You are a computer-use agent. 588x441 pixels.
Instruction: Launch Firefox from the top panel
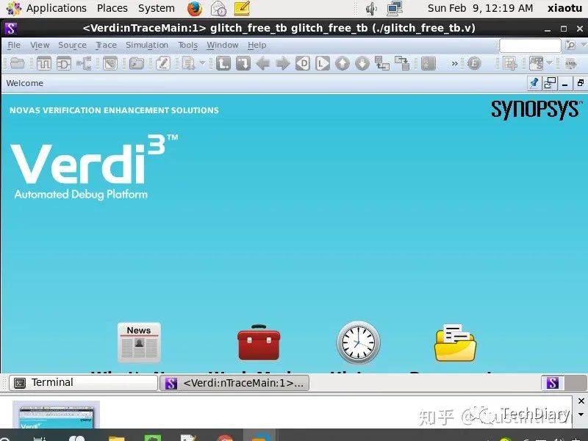click(x=194, y=8)
